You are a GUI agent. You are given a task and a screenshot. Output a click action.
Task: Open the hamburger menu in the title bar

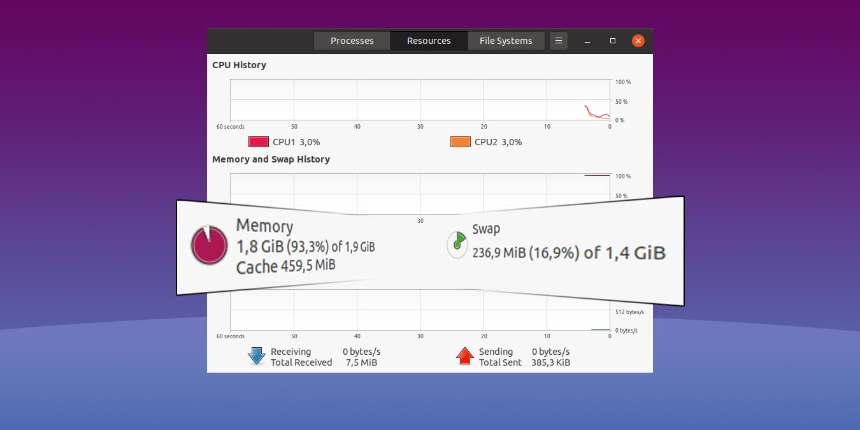point(559,40)
